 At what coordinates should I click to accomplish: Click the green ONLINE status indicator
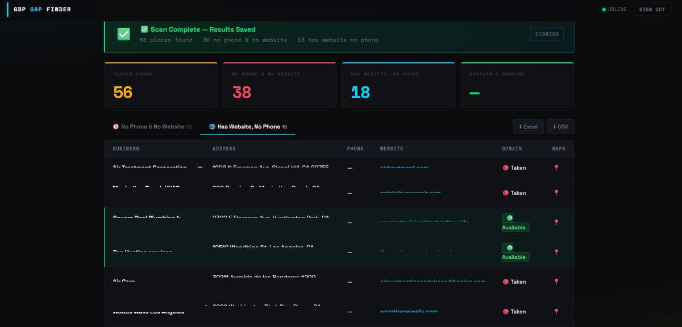click(x=614, y=10)
